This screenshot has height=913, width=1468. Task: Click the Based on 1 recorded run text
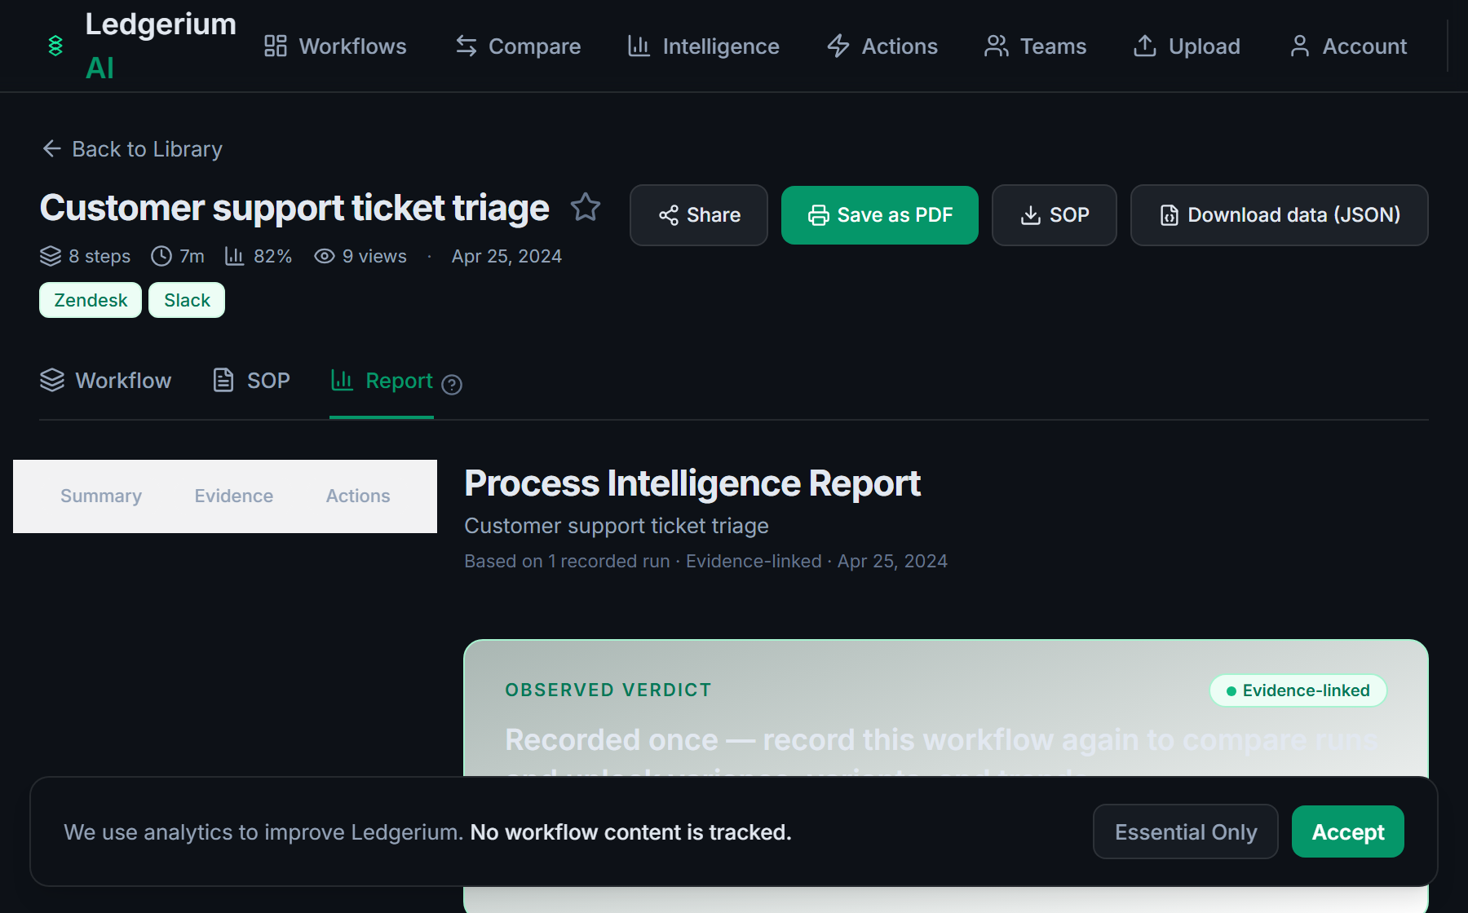(x=567, y=562)
